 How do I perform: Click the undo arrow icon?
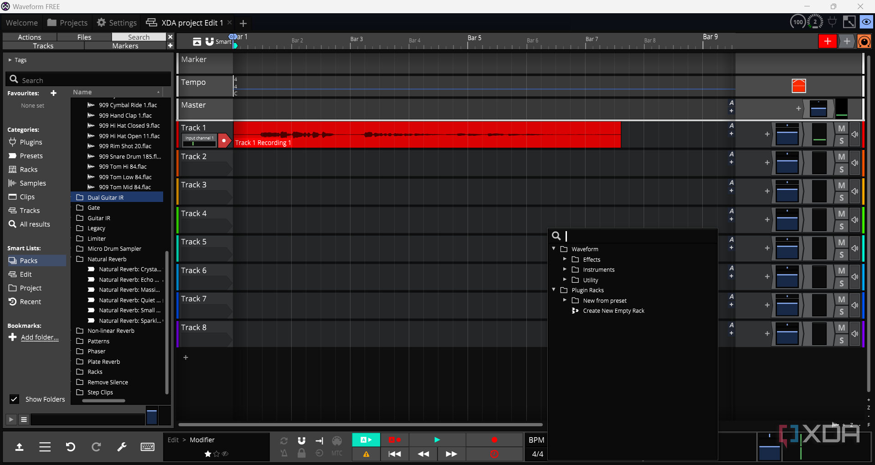(70, 447)
